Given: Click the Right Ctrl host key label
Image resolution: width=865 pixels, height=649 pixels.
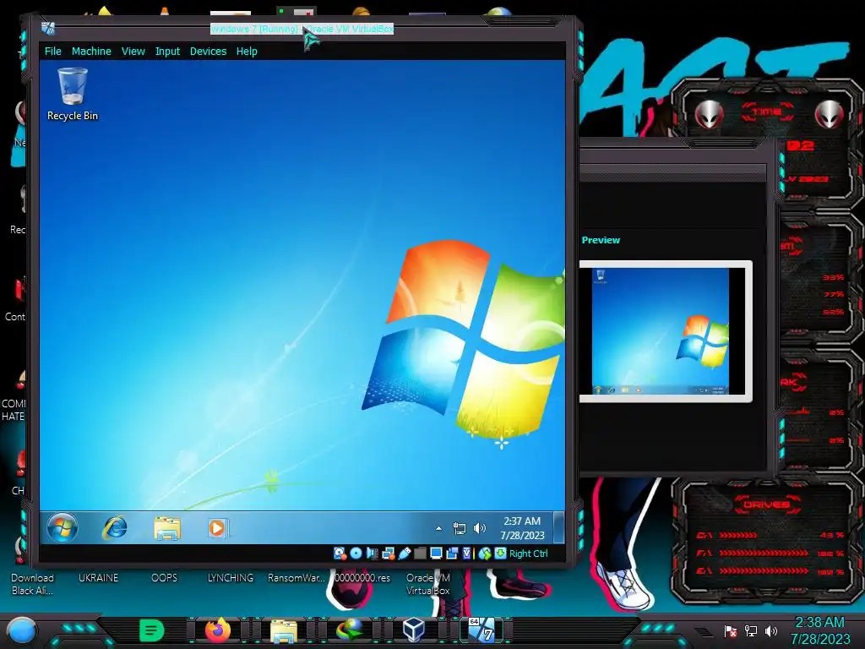Looking at the screenshot, I should pyautogui.click(x=529, y=554).
